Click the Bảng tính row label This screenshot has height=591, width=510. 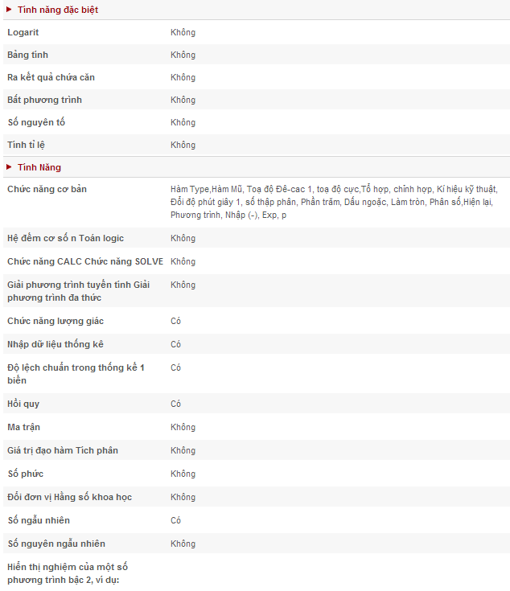[x=28, y=55]
